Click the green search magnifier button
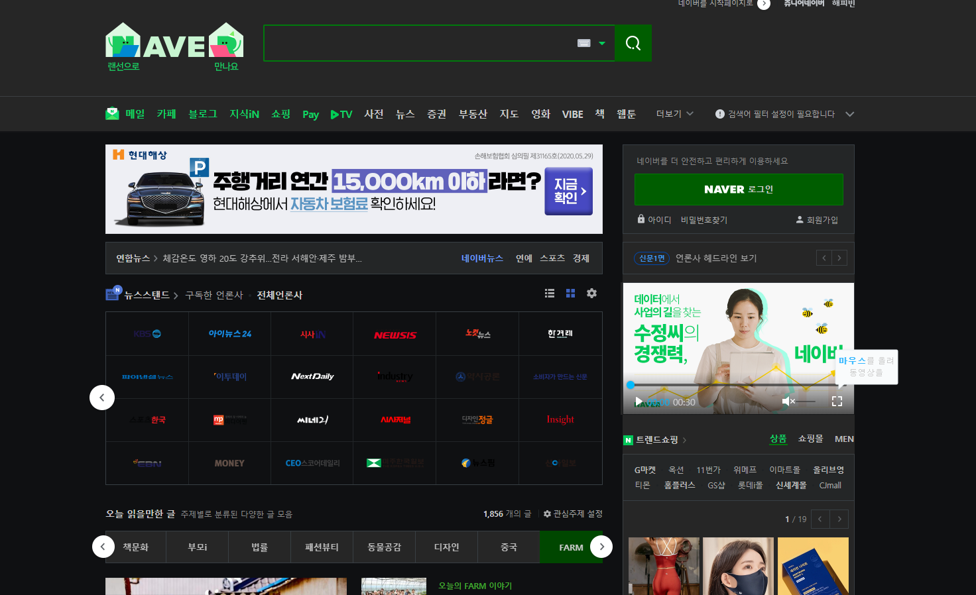 [633, 43]
